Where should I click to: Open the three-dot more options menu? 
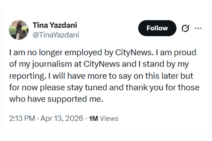[199, 28]
